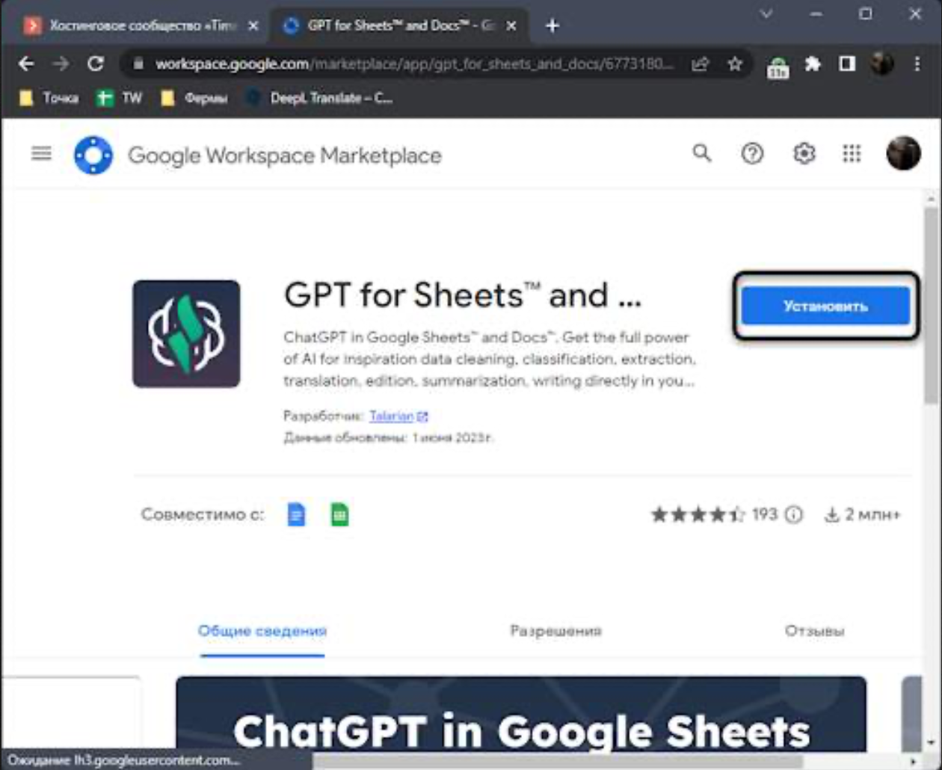Open Chrome profile avatar in toolbar
The height and width of the screenshot is (770, 942).
[882, 64]
